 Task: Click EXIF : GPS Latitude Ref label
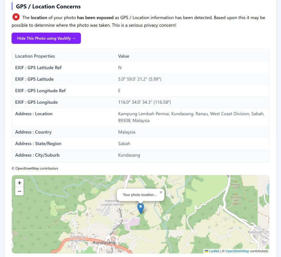[38, 68]
